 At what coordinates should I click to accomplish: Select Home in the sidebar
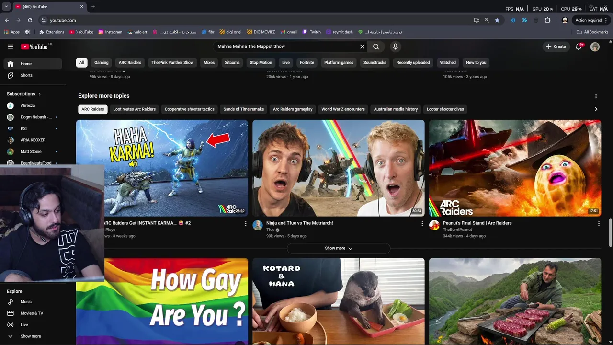pyautogui.click(x=33, y=64)
